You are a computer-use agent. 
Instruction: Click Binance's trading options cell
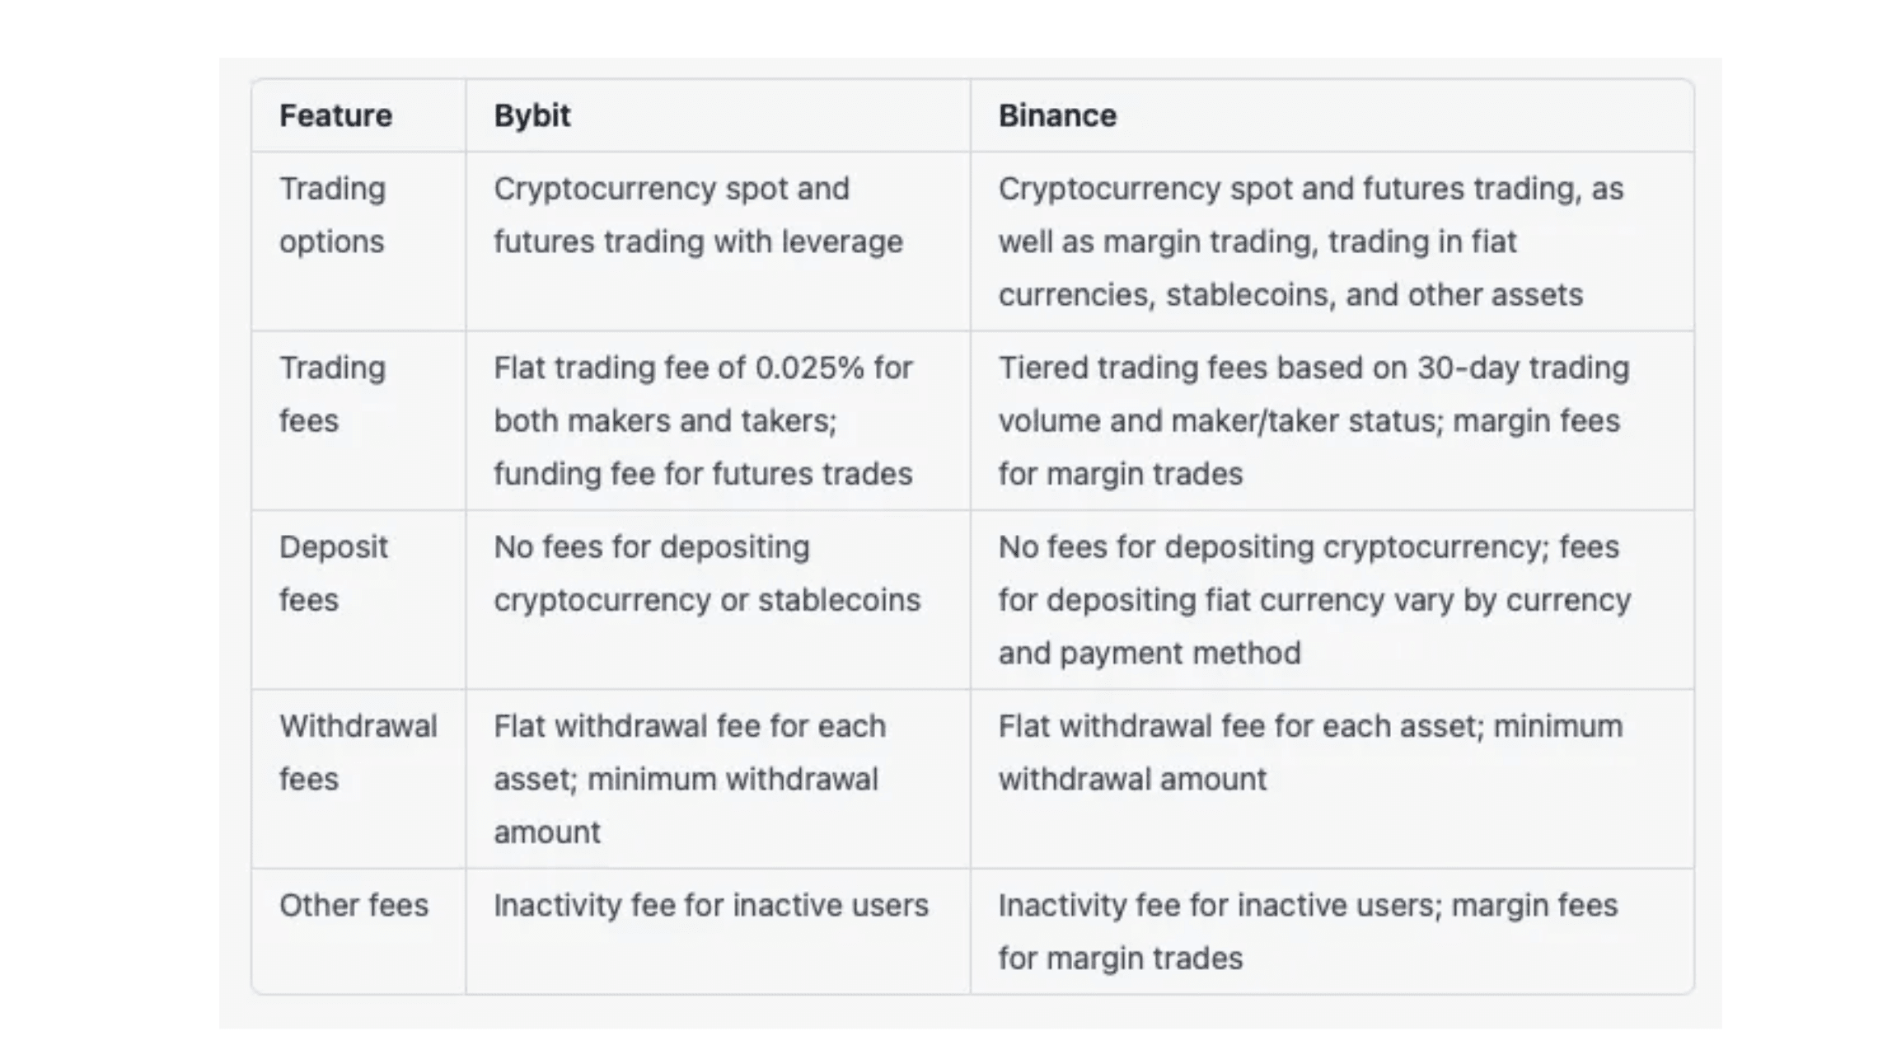pyautogui.click(x=1310, y=241)
